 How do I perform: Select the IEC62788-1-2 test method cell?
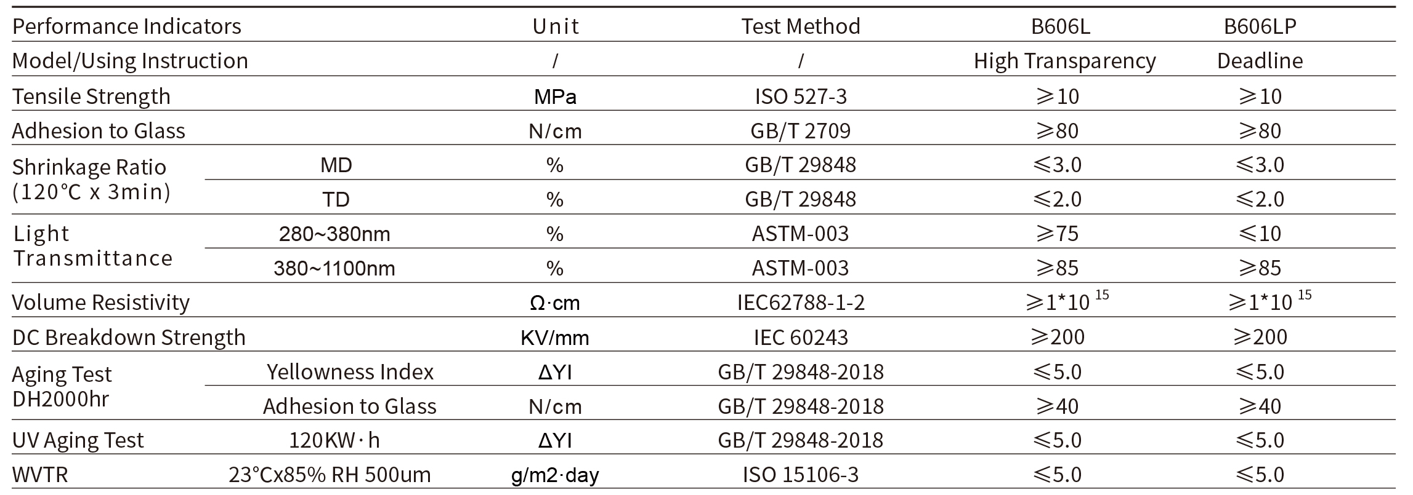800,303
